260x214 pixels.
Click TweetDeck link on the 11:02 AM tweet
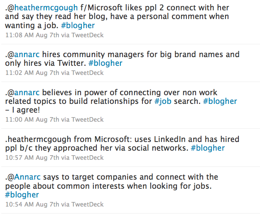pos(89,72)
